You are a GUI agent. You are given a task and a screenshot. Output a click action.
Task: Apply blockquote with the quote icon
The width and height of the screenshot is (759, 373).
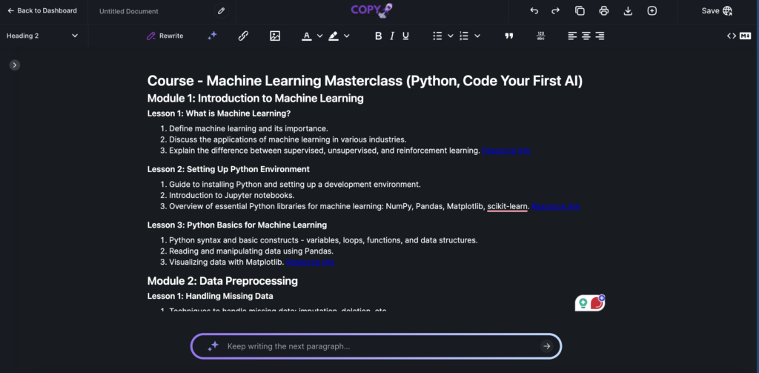tap(508, 36)
